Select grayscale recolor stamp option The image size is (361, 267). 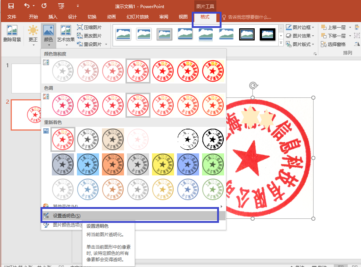point(88,139)
